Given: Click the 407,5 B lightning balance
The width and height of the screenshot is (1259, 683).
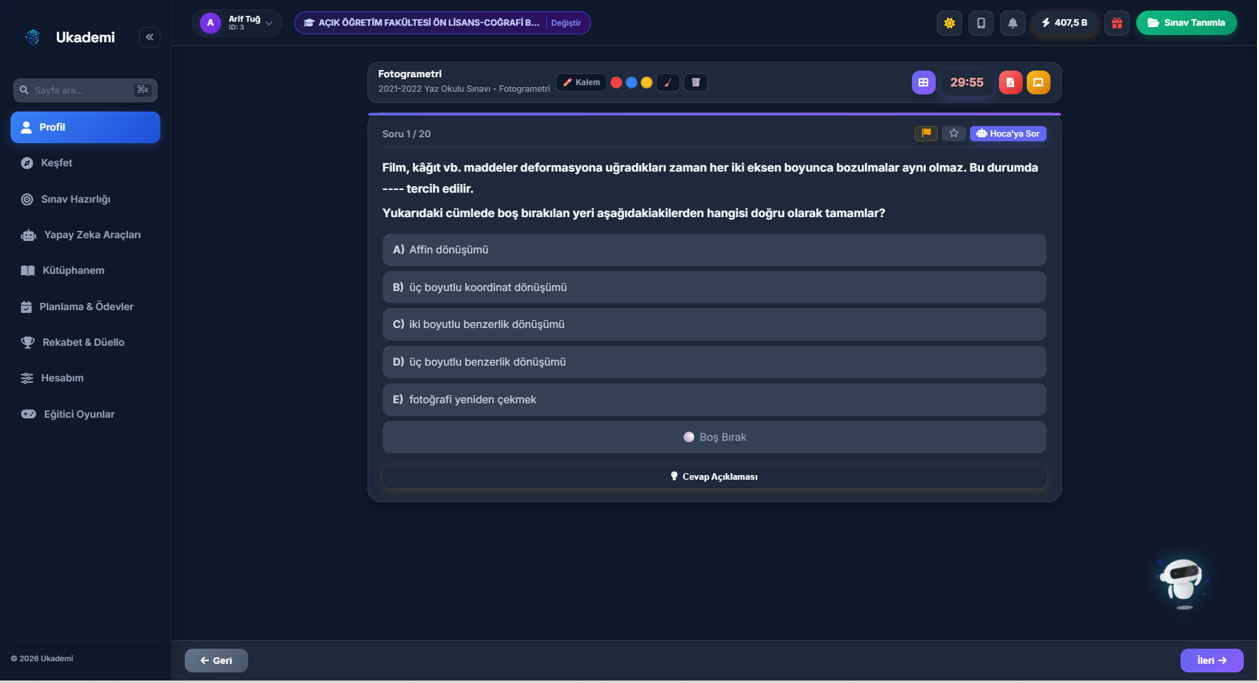Looking at the screenshot, I should tap(1065, 23).
